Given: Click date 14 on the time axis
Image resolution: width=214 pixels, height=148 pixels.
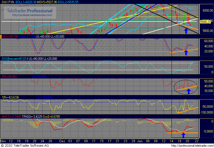Looking at the screenshot, I should (x=172, y=141).
